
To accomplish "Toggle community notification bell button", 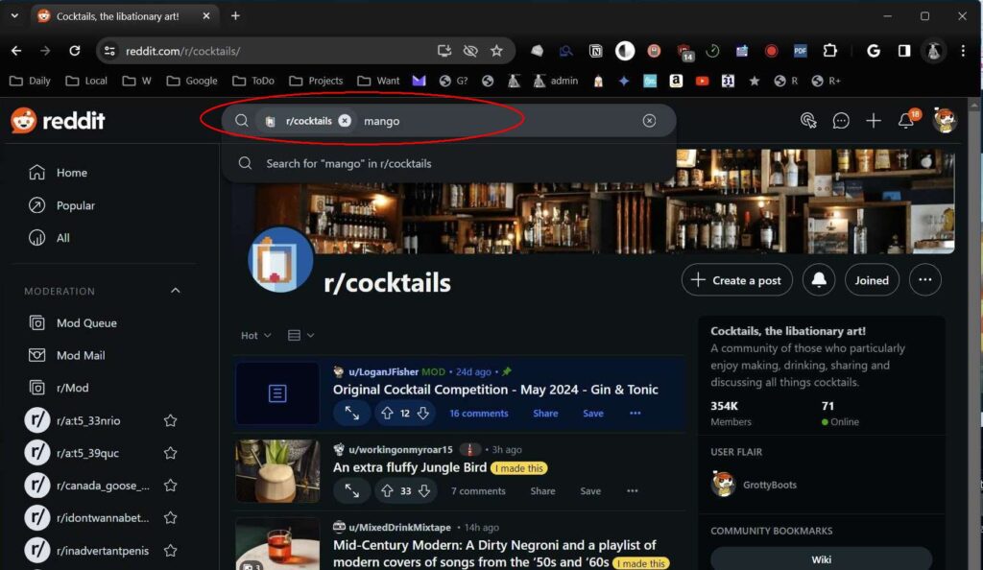I will (x=819, y=280).
